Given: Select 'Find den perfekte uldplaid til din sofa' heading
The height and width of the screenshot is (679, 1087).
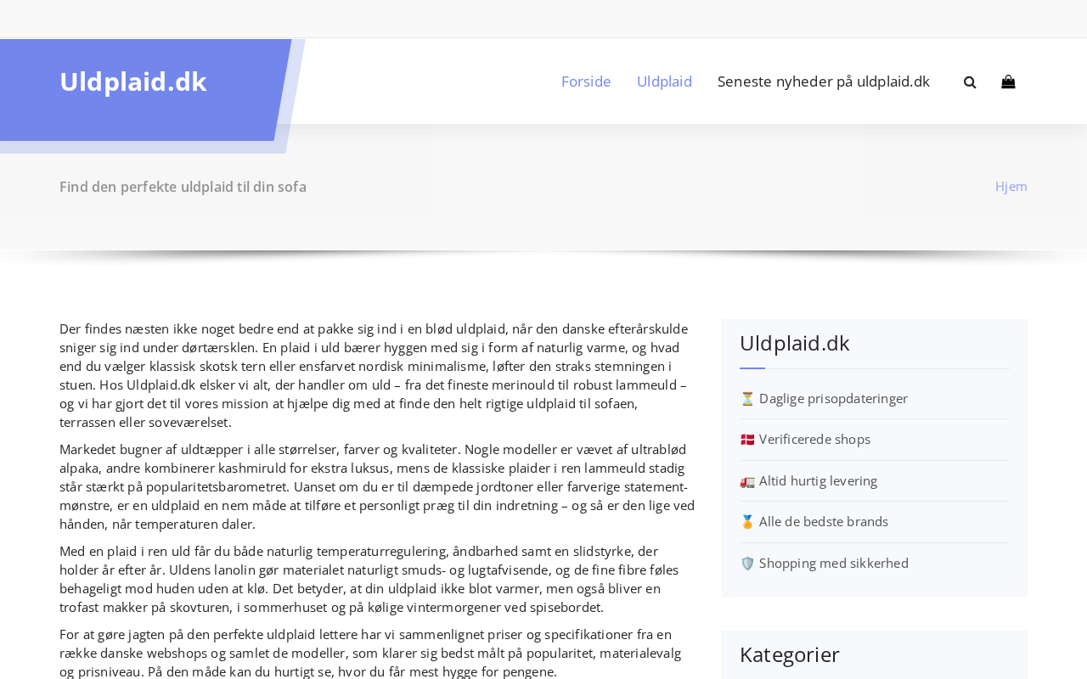Looking at the screenshot, I should click(x=183, y=187).
